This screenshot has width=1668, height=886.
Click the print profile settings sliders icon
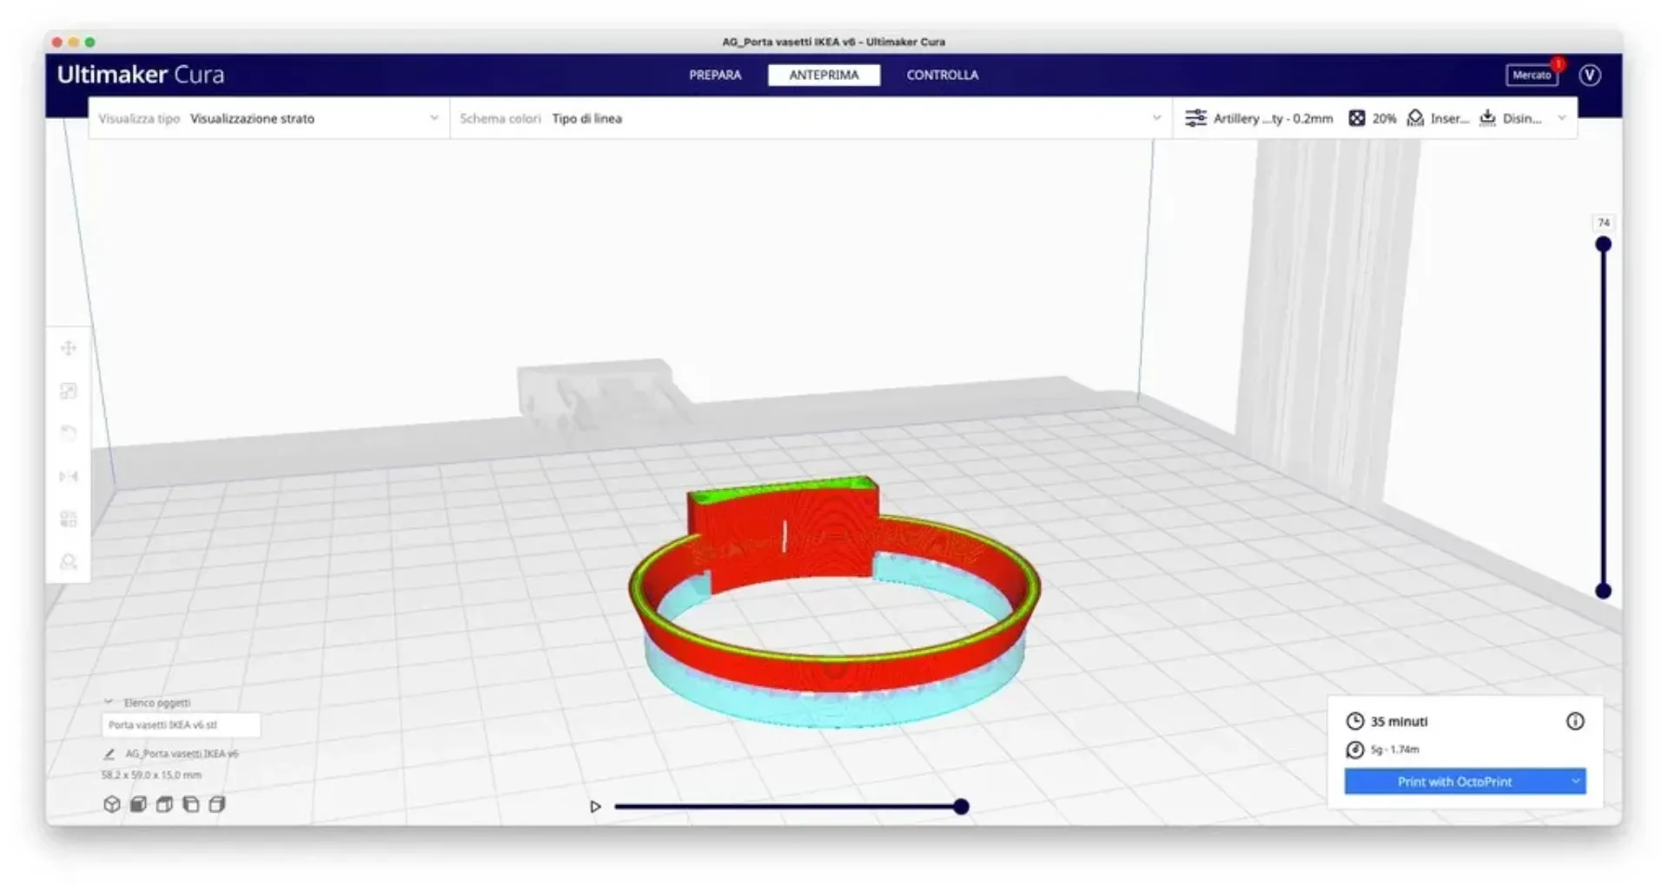(x=1196, y=118)
